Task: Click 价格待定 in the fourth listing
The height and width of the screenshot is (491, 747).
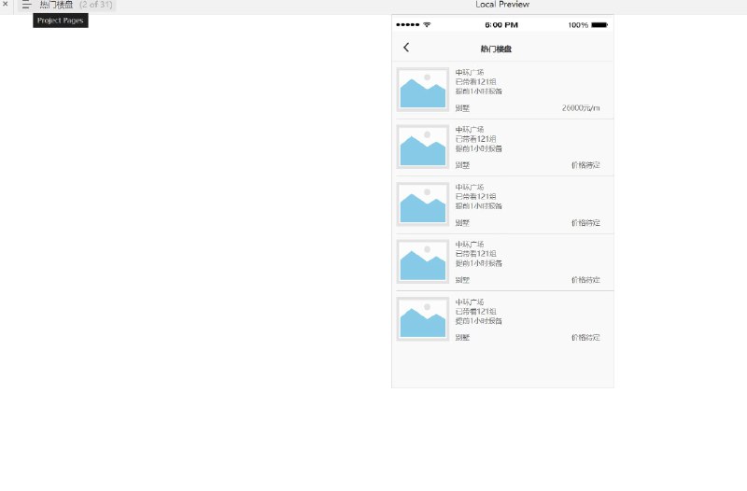Action: point(585,280)
